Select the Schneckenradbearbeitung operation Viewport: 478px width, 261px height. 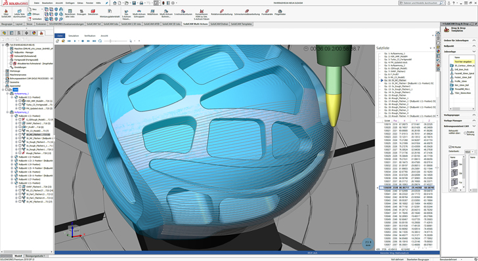click(x=247, y=12)
